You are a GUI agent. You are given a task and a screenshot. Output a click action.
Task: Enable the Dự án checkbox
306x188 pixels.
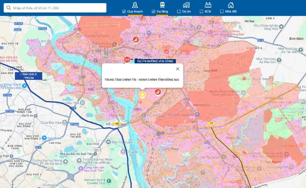pos(179,11)
